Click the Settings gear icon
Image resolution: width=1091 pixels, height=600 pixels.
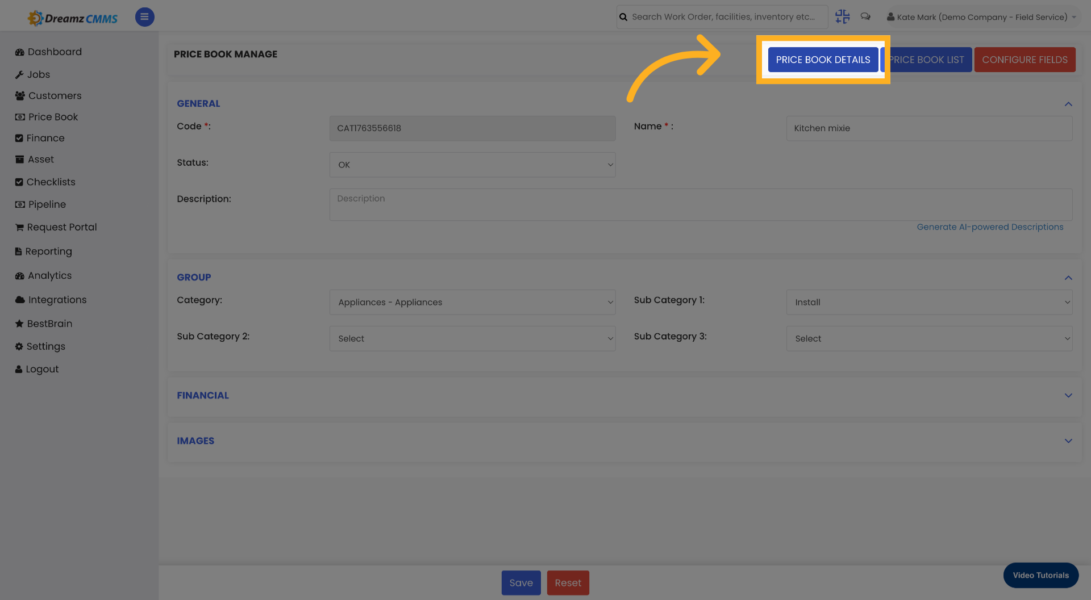click(19, 346)
